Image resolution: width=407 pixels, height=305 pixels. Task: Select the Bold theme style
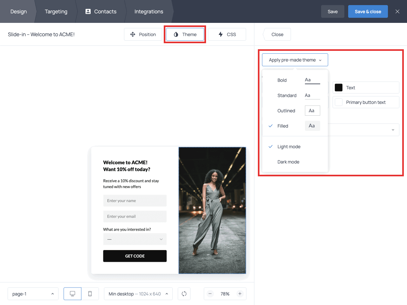click(x=282, y=80)
